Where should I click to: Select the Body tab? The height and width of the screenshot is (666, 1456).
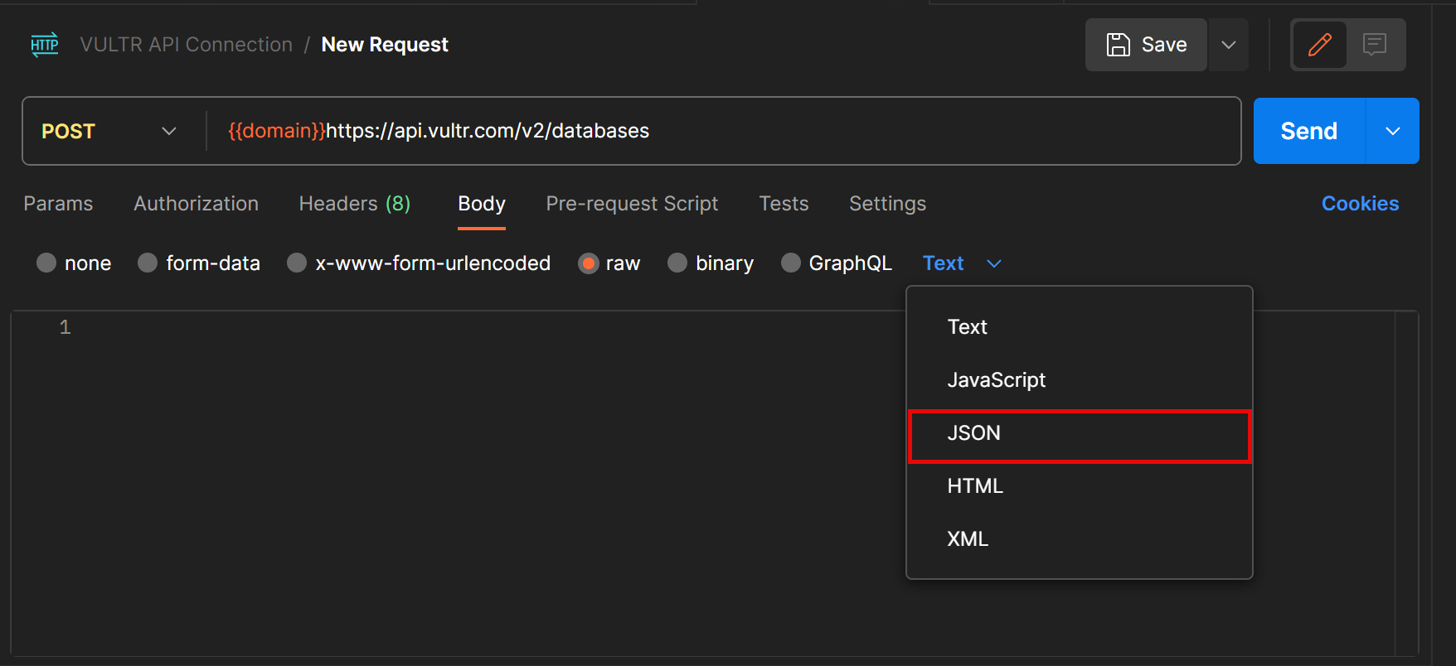pyautogui.click(x=482, y=203)
